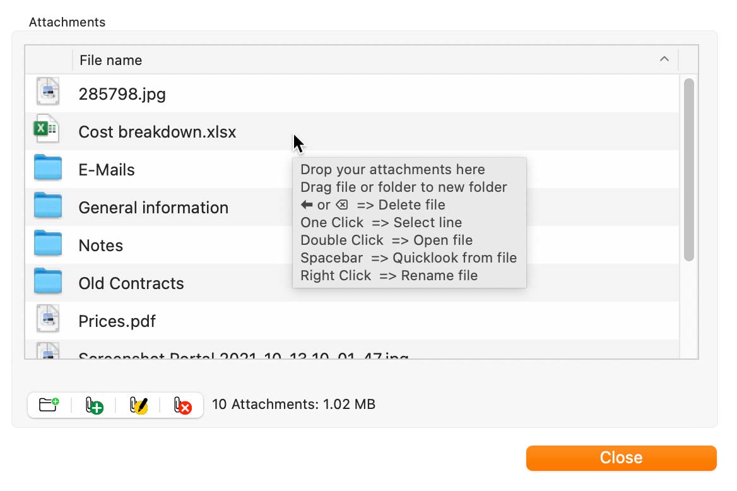
Task: Delete an attachment with the red X paperclip
Action: pyautogui.click(x=182, y=405)
